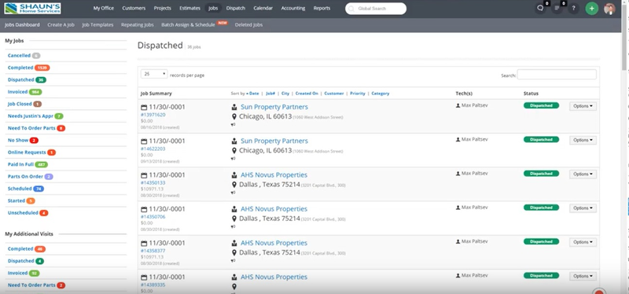Open the Reports menu
The image size is (629, 294).
(322, 8)
